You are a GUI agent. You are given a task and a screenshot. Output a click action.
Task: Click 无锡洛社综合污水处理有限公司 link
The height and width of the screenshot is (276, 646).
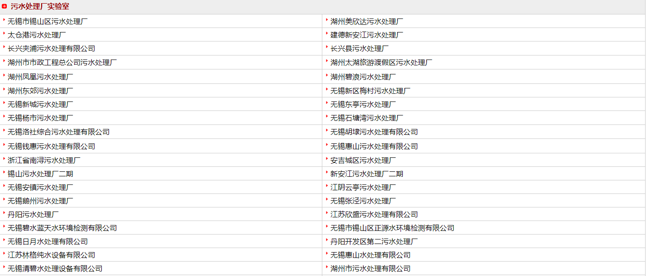58,132
